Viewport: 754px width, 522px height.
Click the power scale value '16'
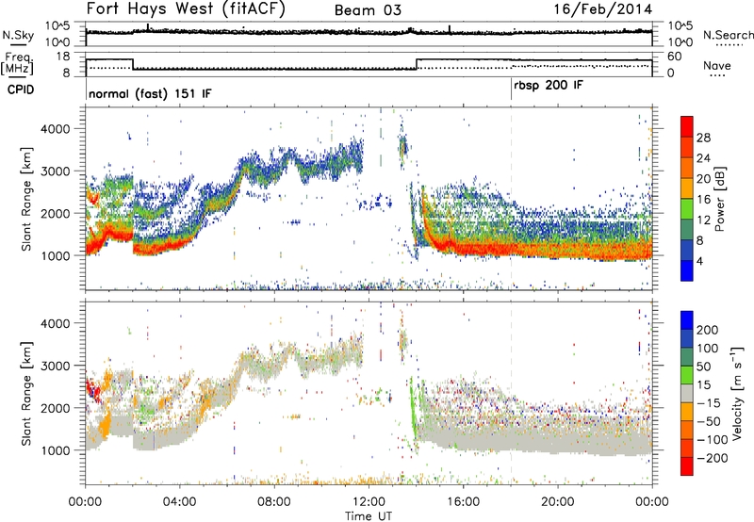coord(703,200)
